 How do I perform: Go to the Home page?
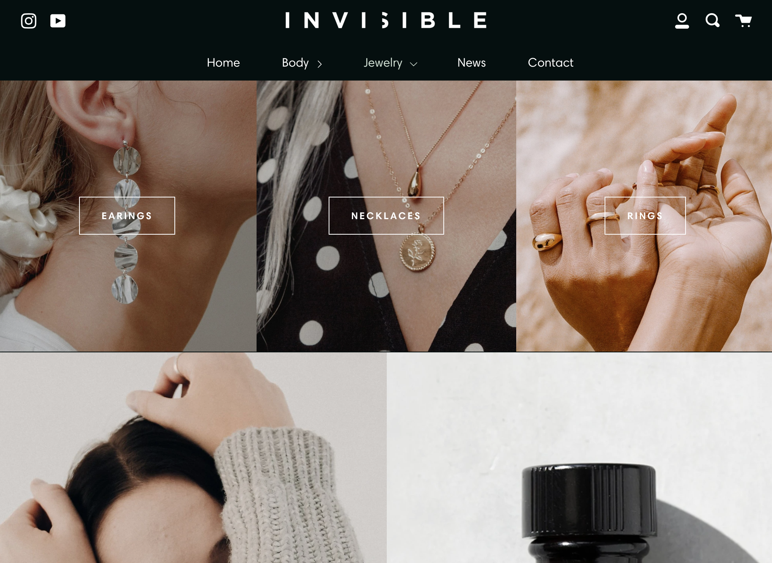click(223, 63)
